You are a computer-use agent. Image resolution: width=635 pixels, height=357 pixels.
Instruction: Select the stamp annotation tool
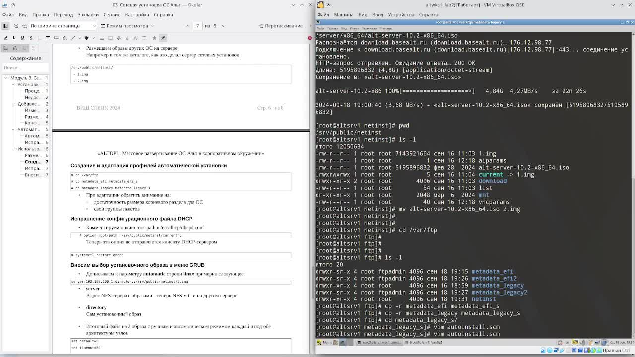pos(86,38)
